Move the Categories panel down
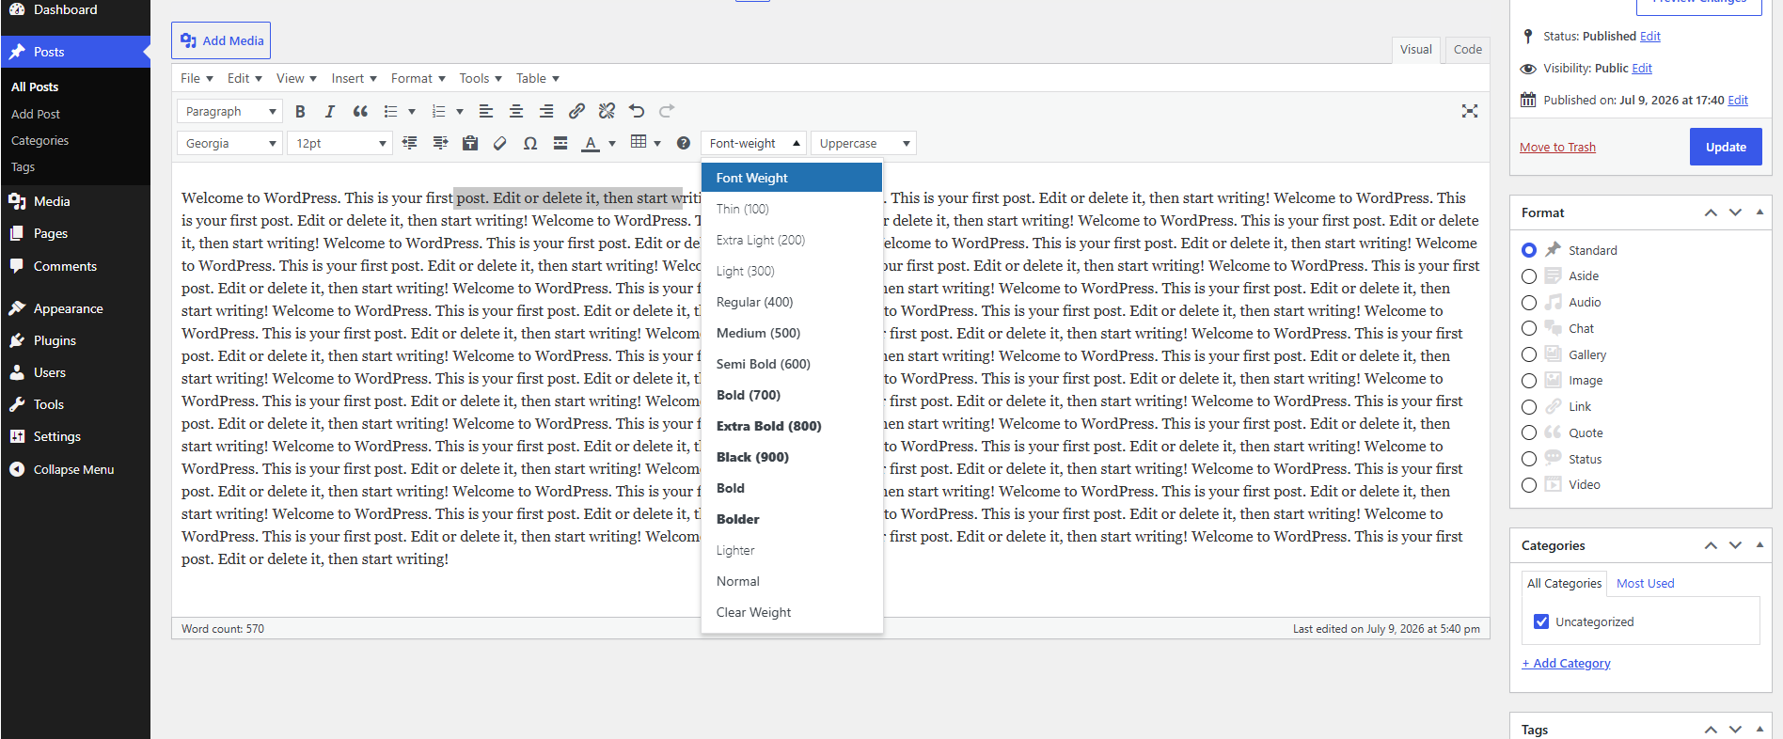Viewport: 1783px width, 739px height. point(1735,545)
